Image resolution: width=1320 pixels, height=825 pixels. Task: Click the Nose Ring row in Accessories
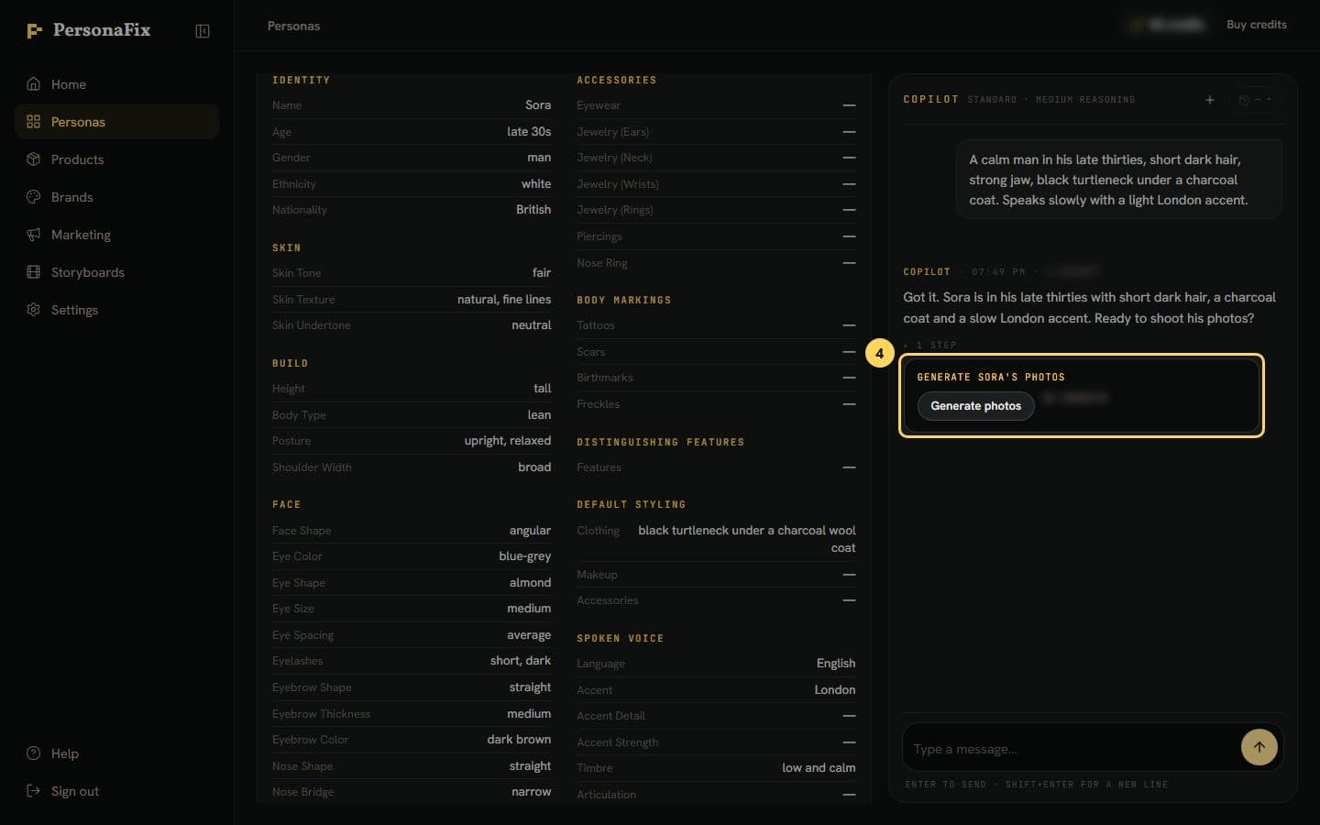click(x=716, y=263)
